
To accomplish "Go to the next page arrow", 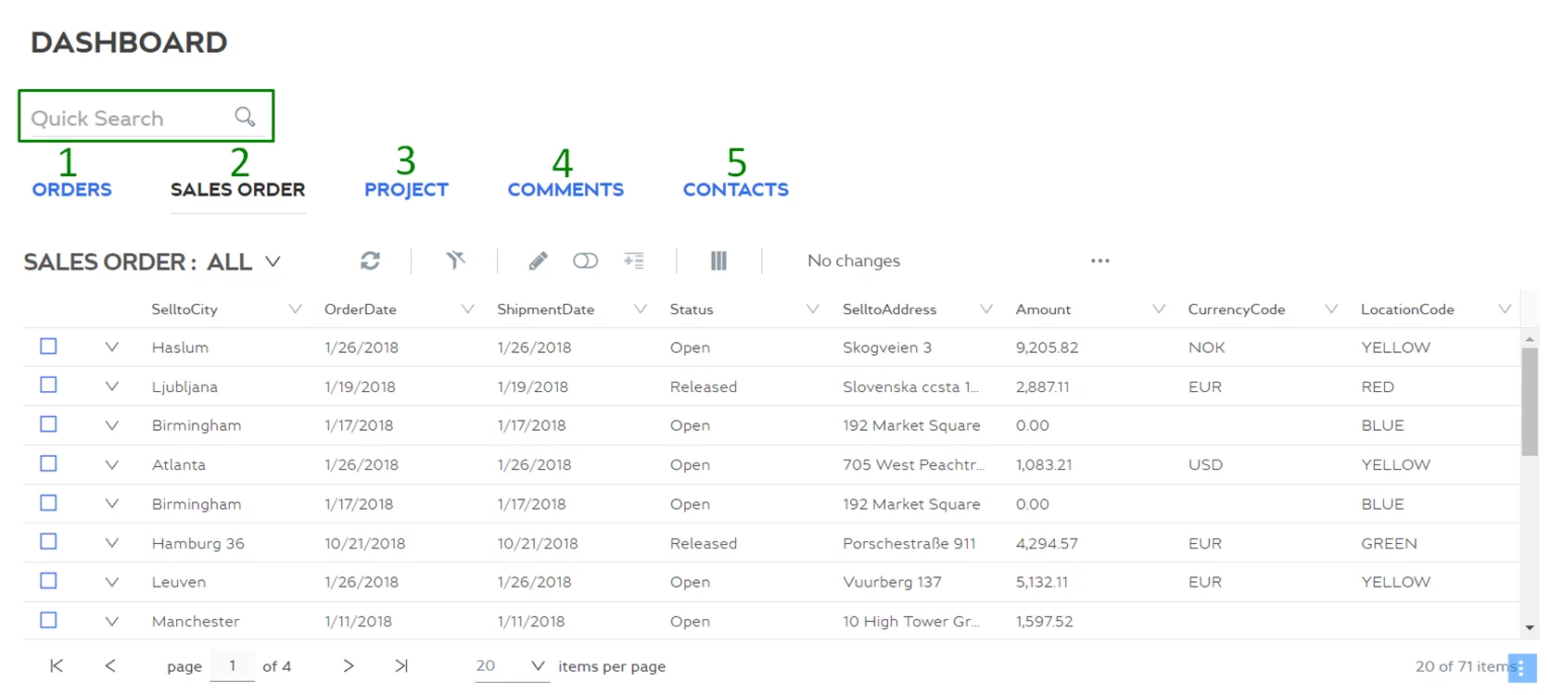I will 349,665.
